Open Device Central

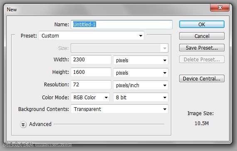click(x=202, y=78)
